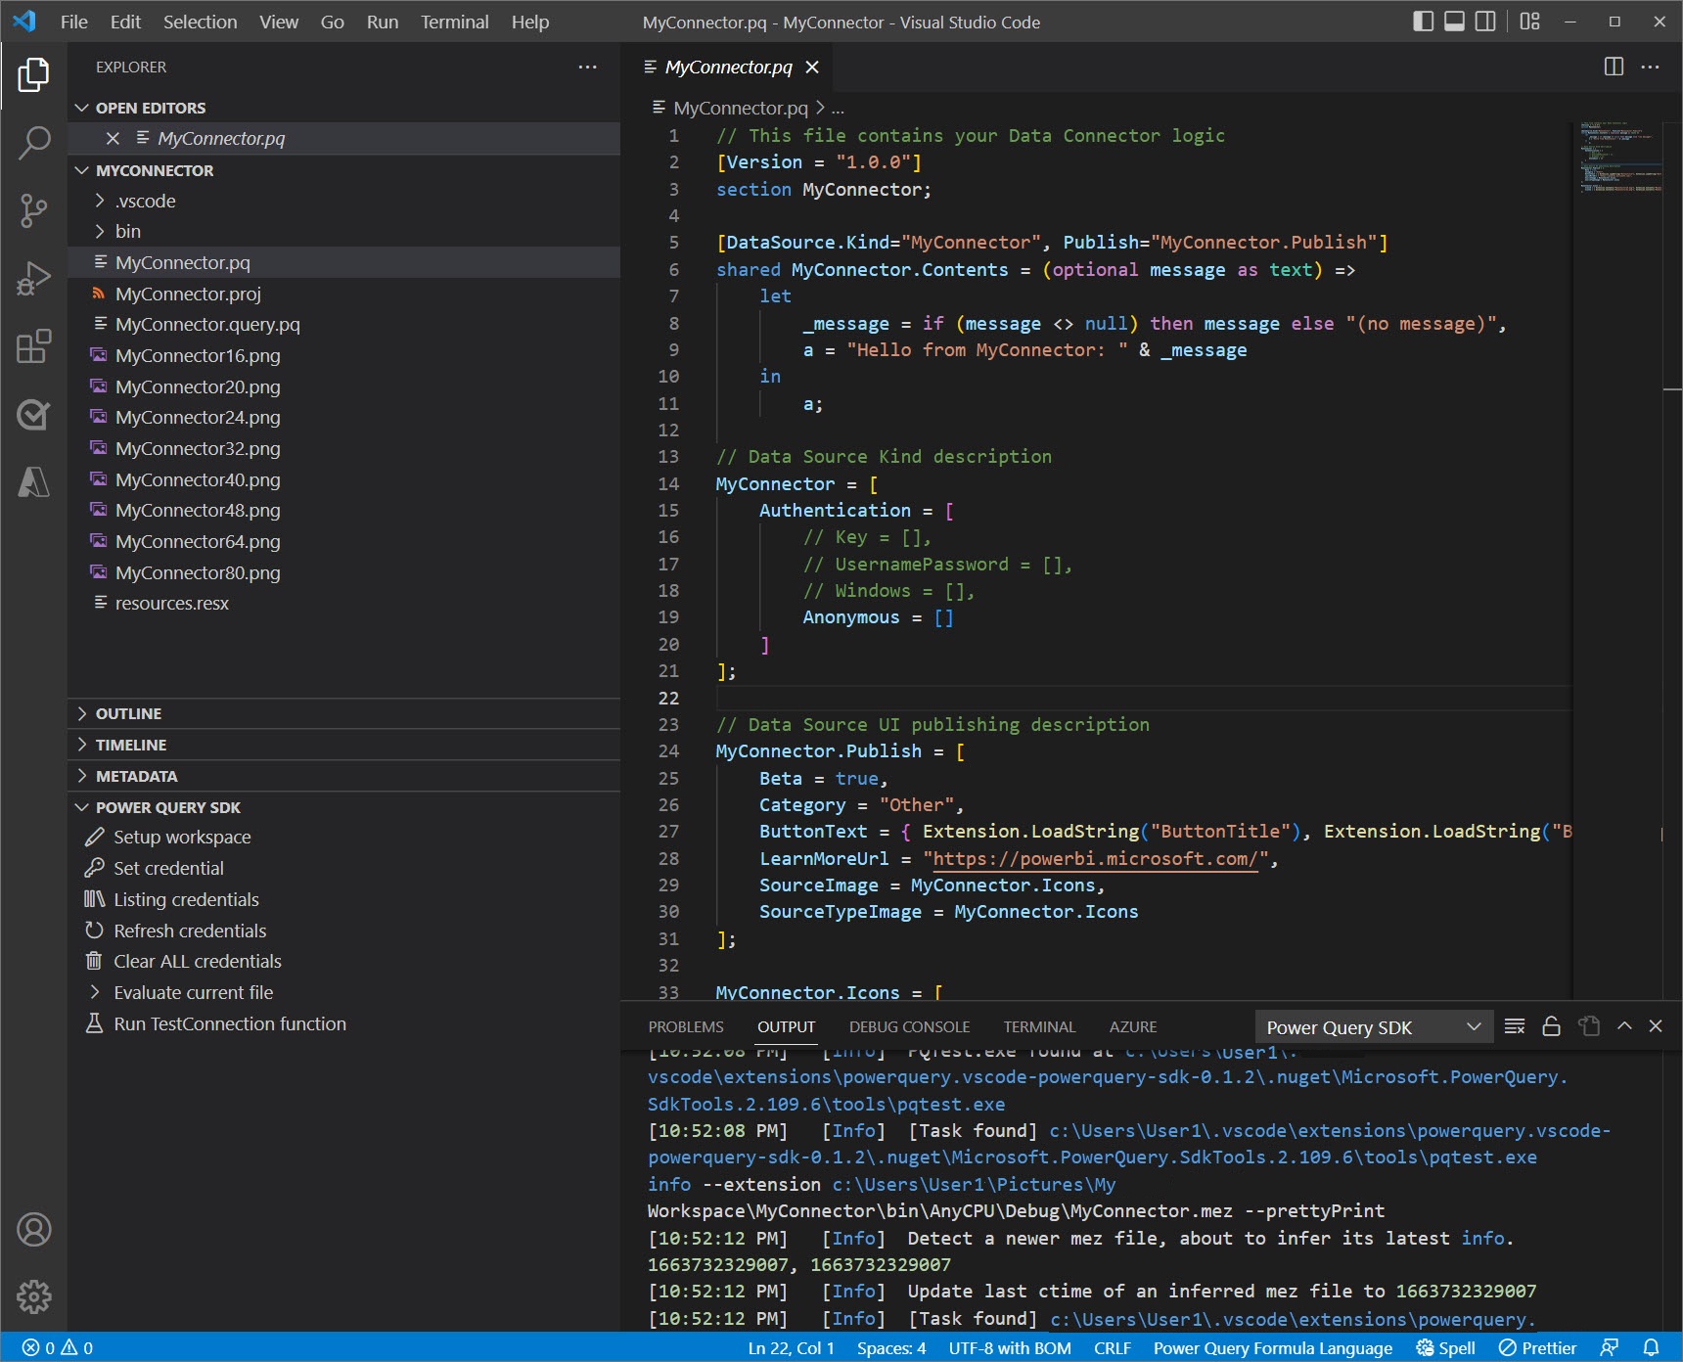Click Set credential in Power Query SDK

[168, 868]
